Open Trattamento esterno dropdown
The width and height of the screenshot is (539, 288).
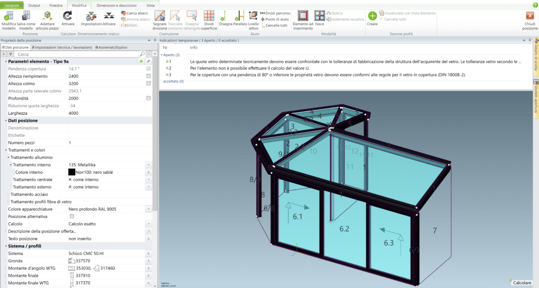[x=148, y=187]
